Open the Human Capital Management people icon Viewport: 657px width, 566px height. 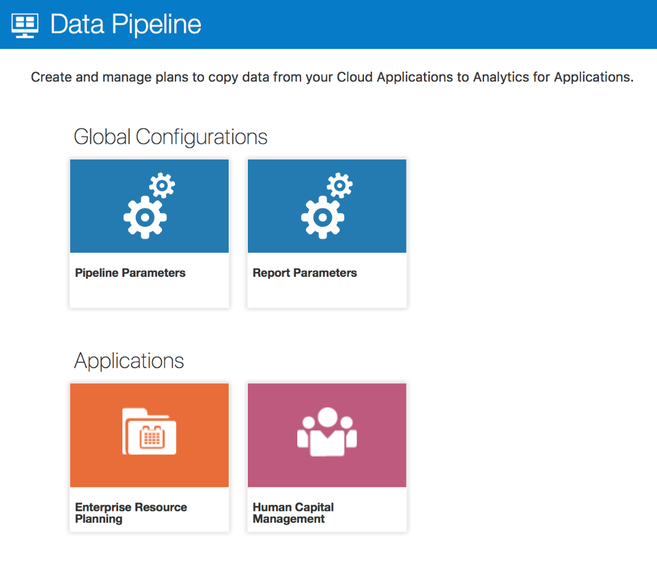(327, 432)
